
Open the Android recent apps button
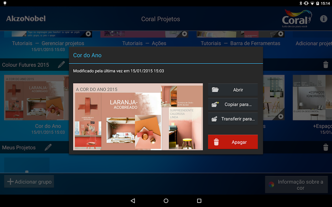(x=199, y=201)
